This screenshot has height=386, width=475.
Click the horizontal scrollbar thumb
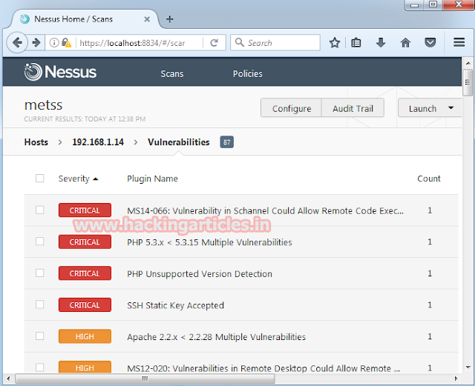(x=145, y=379)
